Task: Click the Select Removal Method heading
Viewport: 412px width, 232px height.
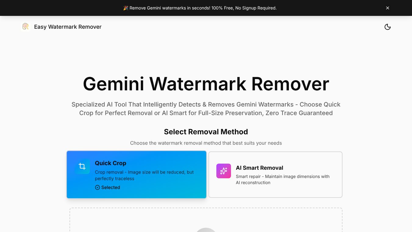Action: click(x=206, y=132)
